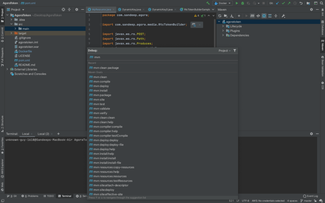The width and height of the screenshot is (325, 203).
Task: Select 'mvn deploy:deploy-file' goal
Action: (162, 145)
